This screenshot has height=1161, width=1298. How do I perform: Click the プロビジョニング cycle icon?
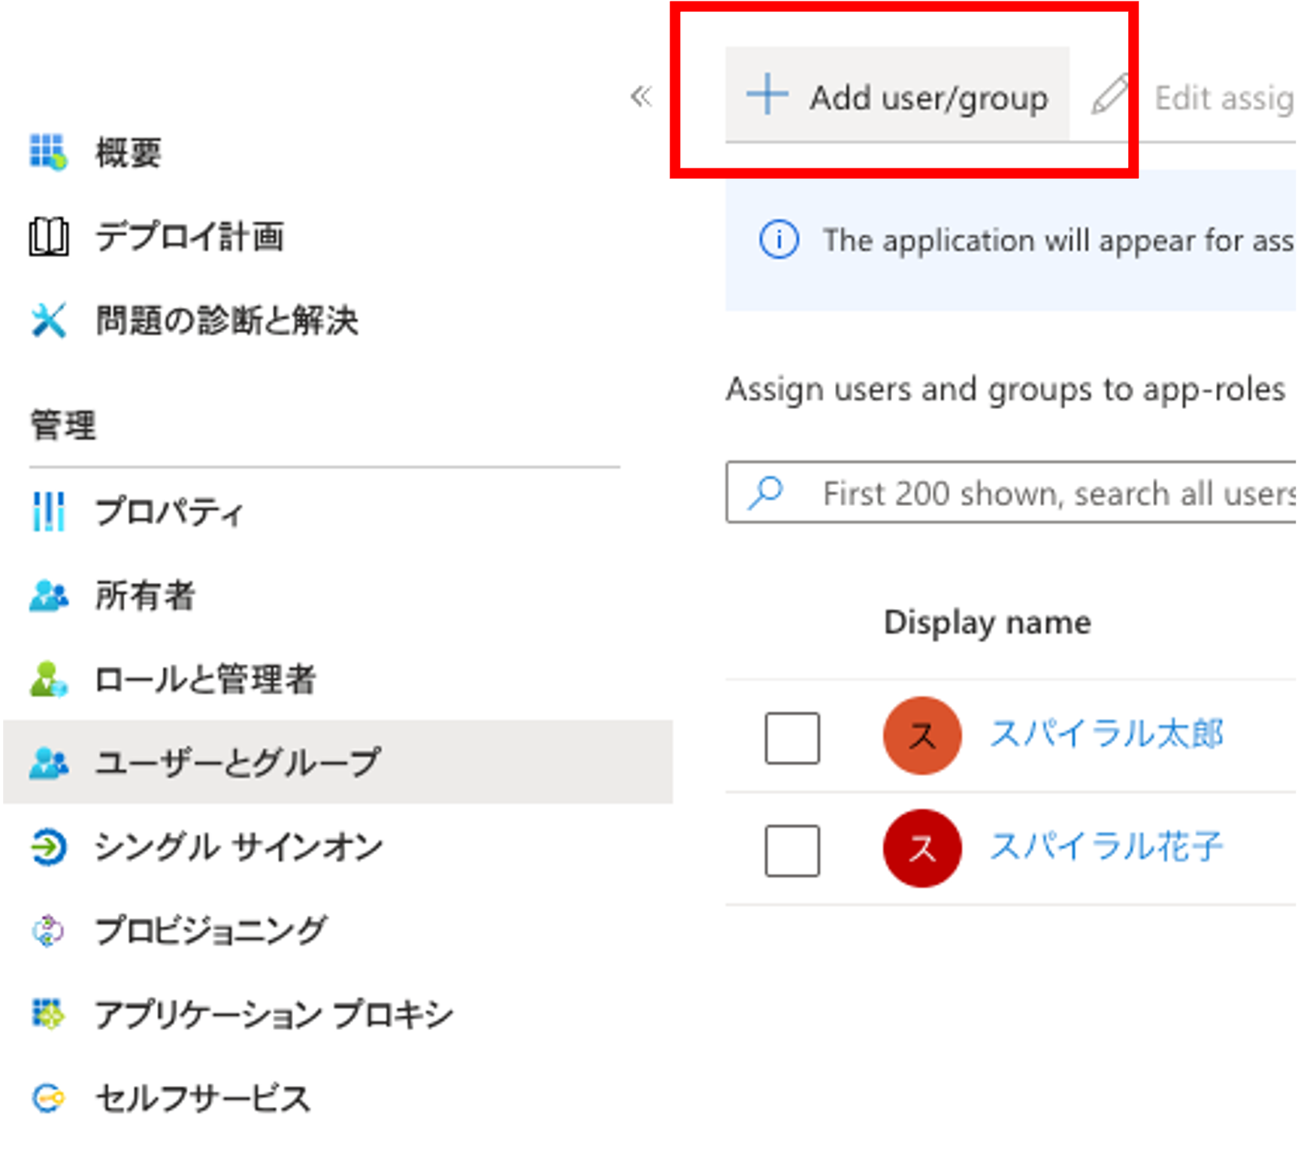click(x=49, y=931)
